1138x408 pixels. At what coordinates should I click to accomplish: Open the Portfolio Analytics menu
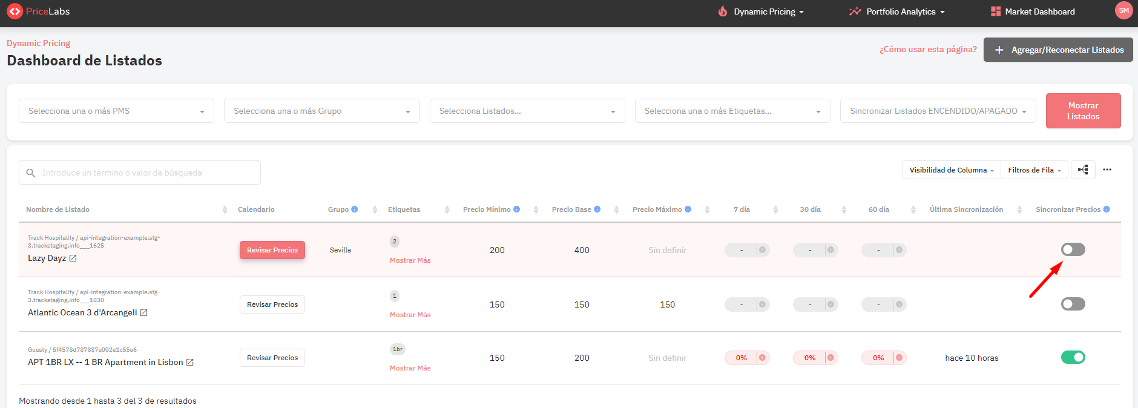896,12
